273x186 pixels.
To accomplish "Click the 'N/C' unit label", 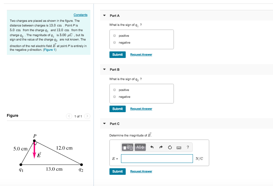I will (x=199, y=159).
